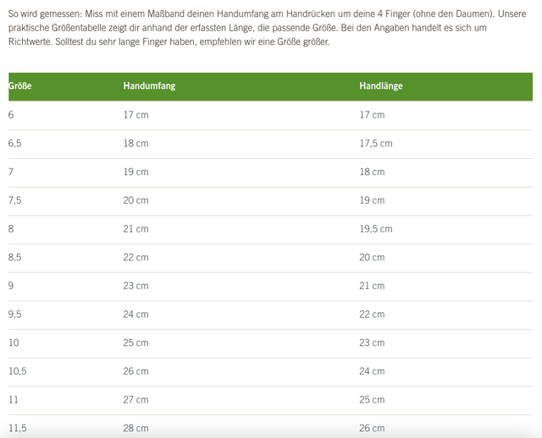This screenshot has height=438, width=542.
Task: Select size 11,5 in the Größe column
Action: [x=18, y=428]
